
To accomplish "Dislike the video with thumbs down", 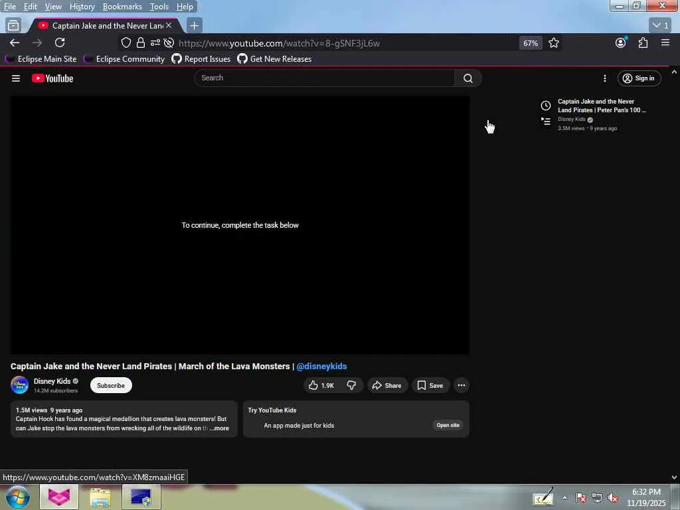I will 351,386.
